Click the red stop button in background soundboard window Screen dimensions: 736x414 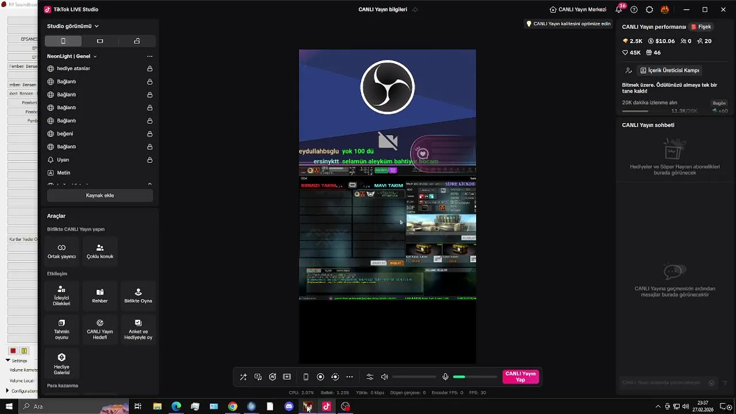click(13, 351)
